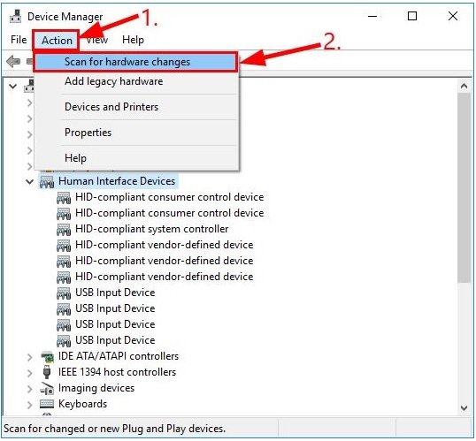Viewport: 476px width, 441px height.
Task: Click the IDE ATA/ATAPI controllers icon
Action: click(47, 357)
